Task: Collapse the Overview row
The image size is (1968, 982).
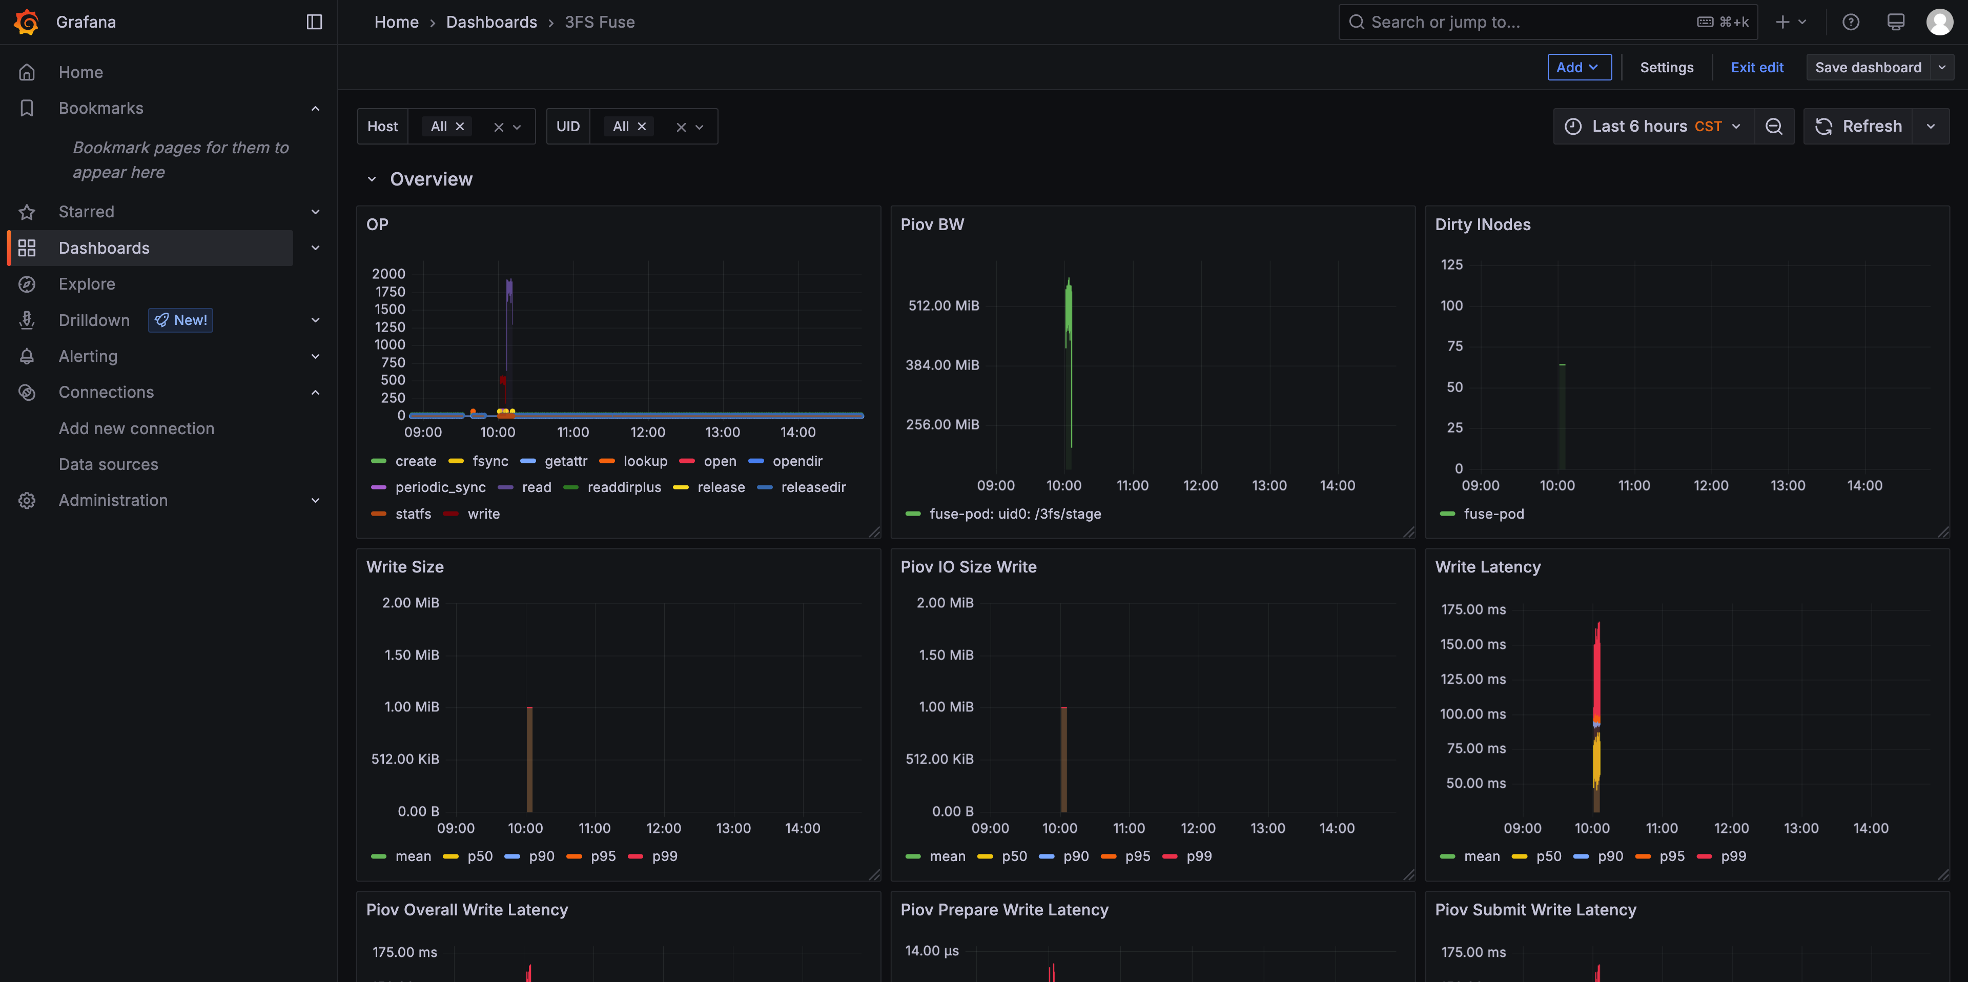Action: (x=372, y=179)
